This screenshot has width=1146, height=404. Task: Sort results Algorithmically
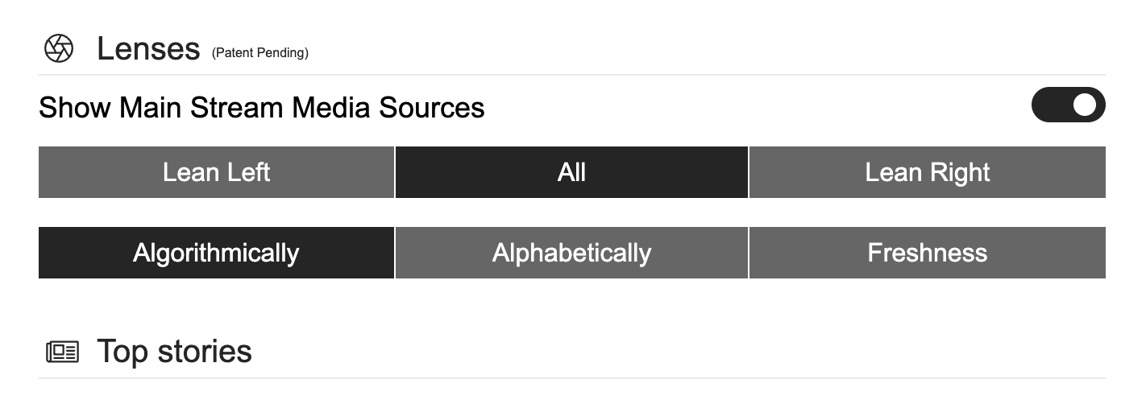[216, 253]
